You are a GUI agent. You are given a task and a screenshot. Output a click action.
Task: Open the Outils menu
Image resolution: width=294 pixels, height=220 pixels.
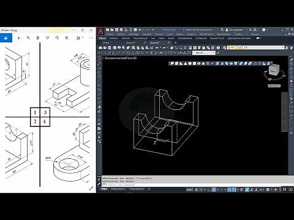pos(170,34)
